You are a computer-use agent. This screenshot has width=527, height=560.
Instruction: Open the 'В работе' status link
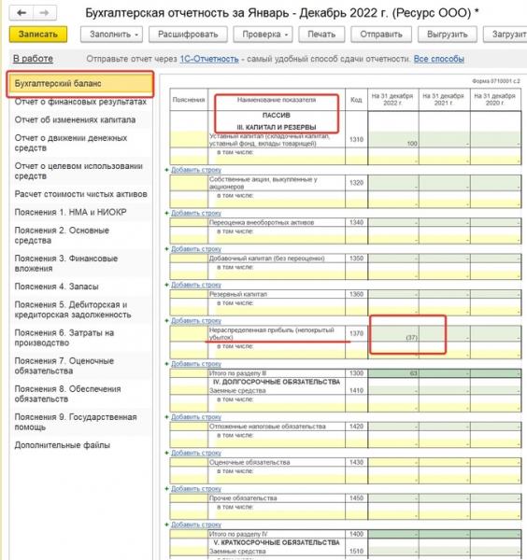33,59
